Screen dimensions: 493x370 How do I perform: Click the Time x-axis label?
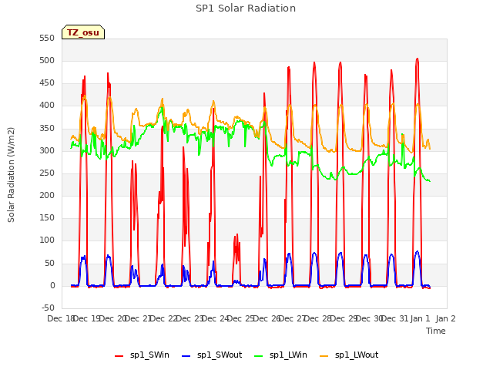436,331
